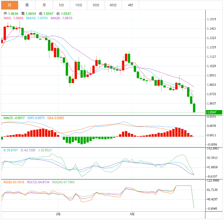Click the 92.3912 KDJ axis label
The height and width of the screenshot is (222, 224).
click(x=212, y=158)
